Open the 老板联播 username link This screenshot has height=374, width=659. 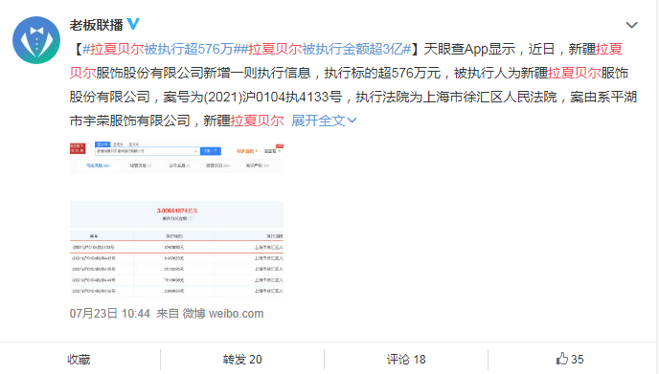(96, 25)
